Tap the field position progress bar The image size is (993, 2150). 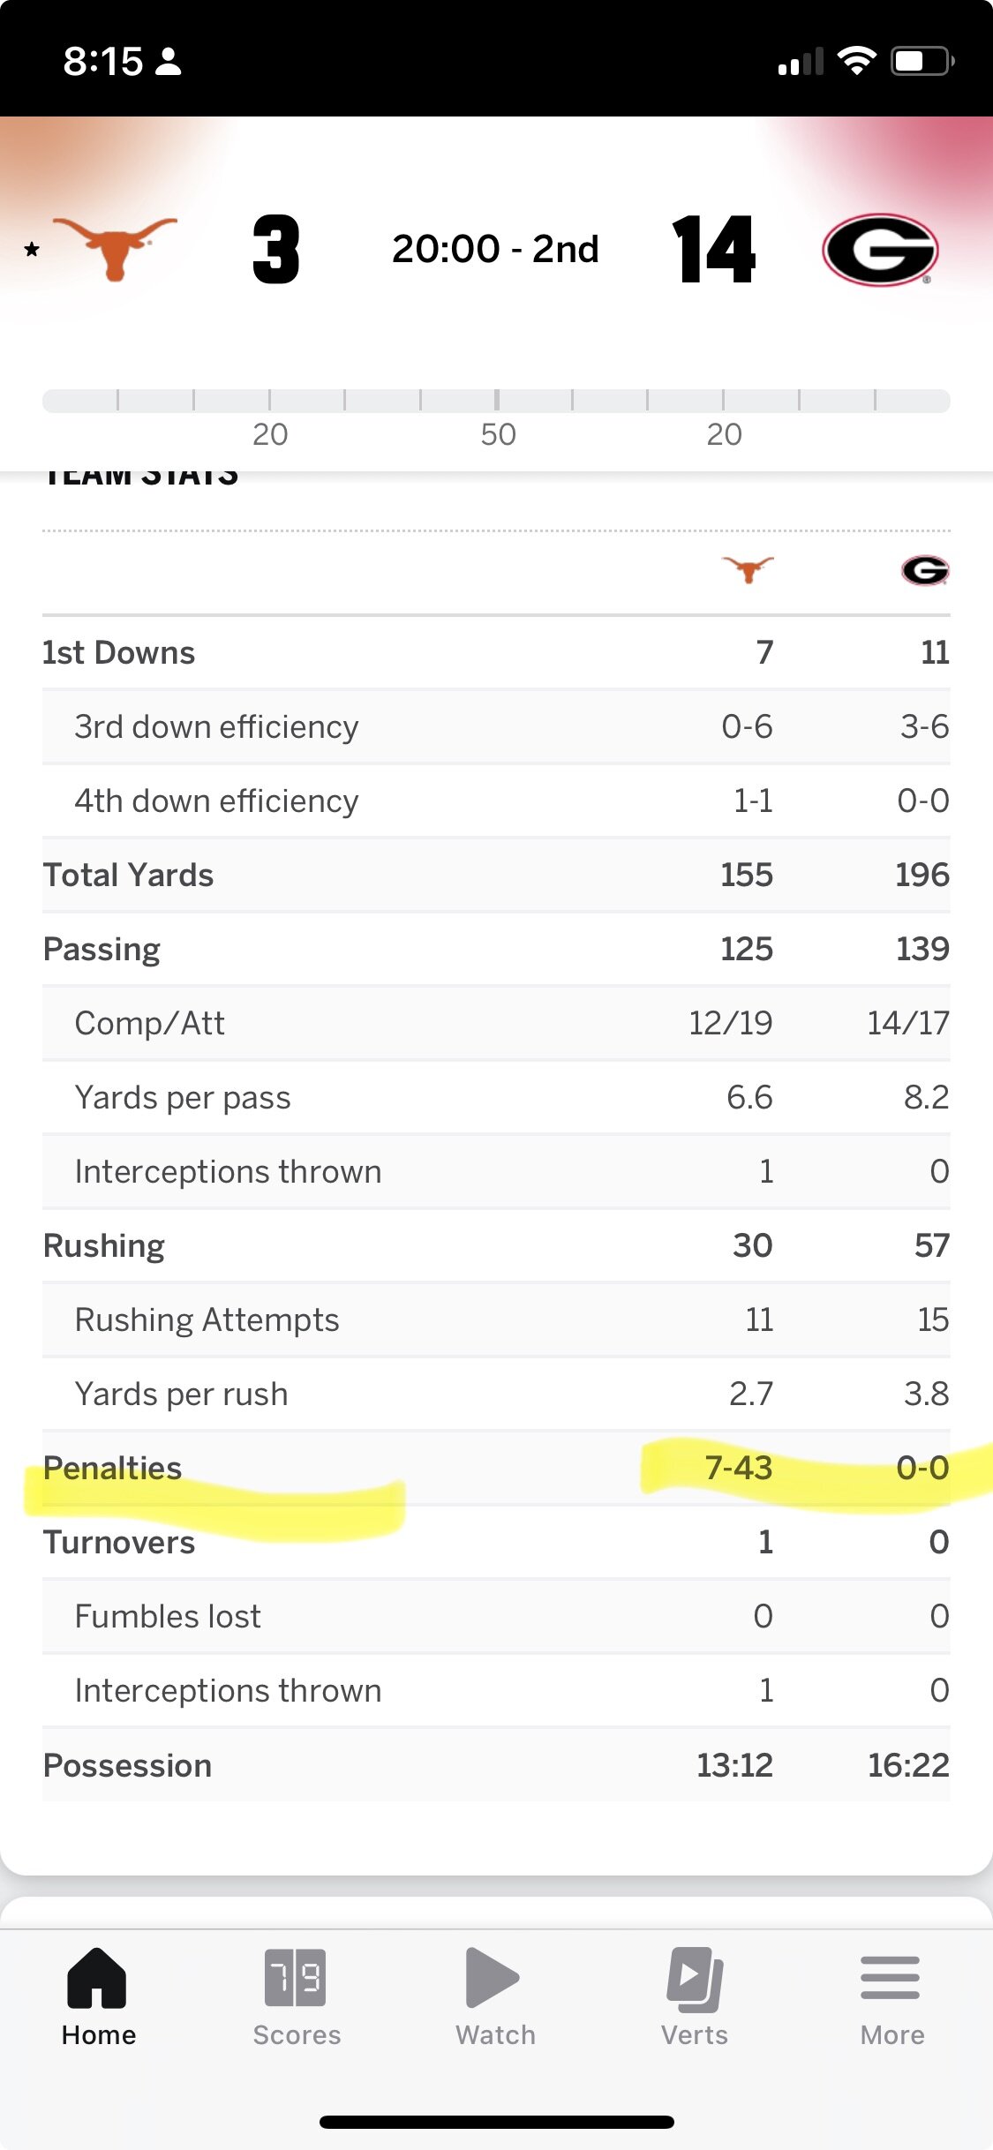pos(496,401)
